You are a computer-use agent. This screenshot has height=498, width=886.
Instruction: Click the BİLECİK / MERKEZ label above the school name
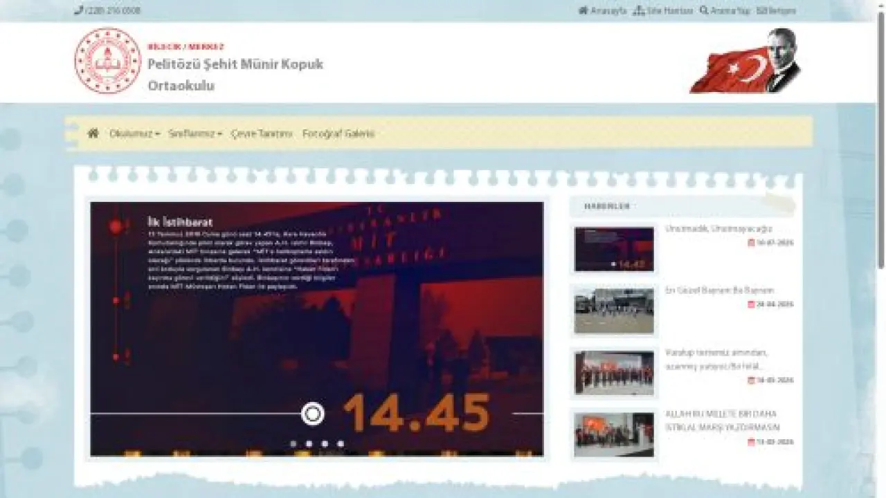pyautogui.click(x=186, y=47)
